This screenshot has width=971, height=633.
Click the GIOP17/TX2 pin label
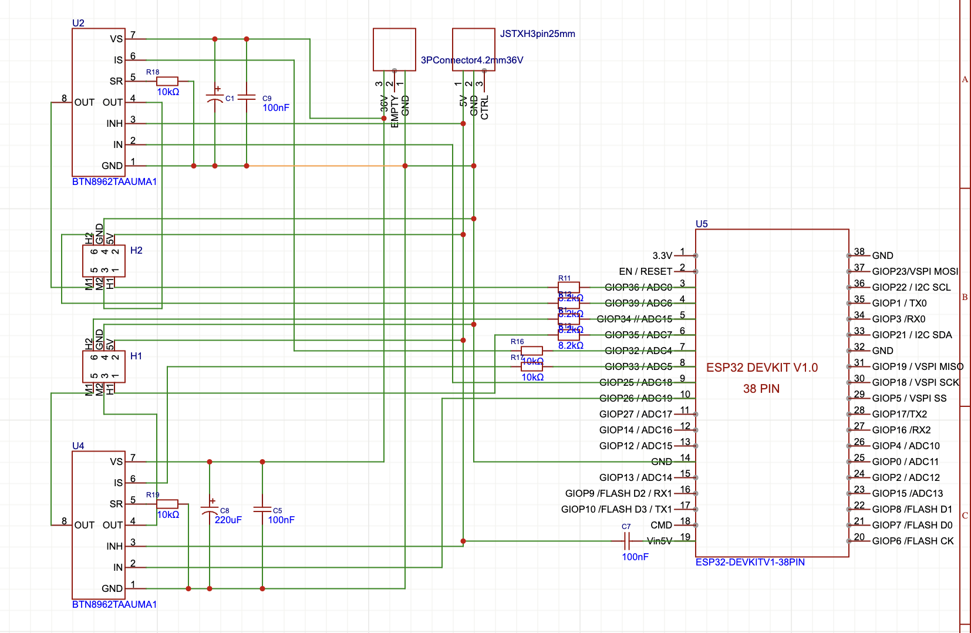(x=900, y=414)
